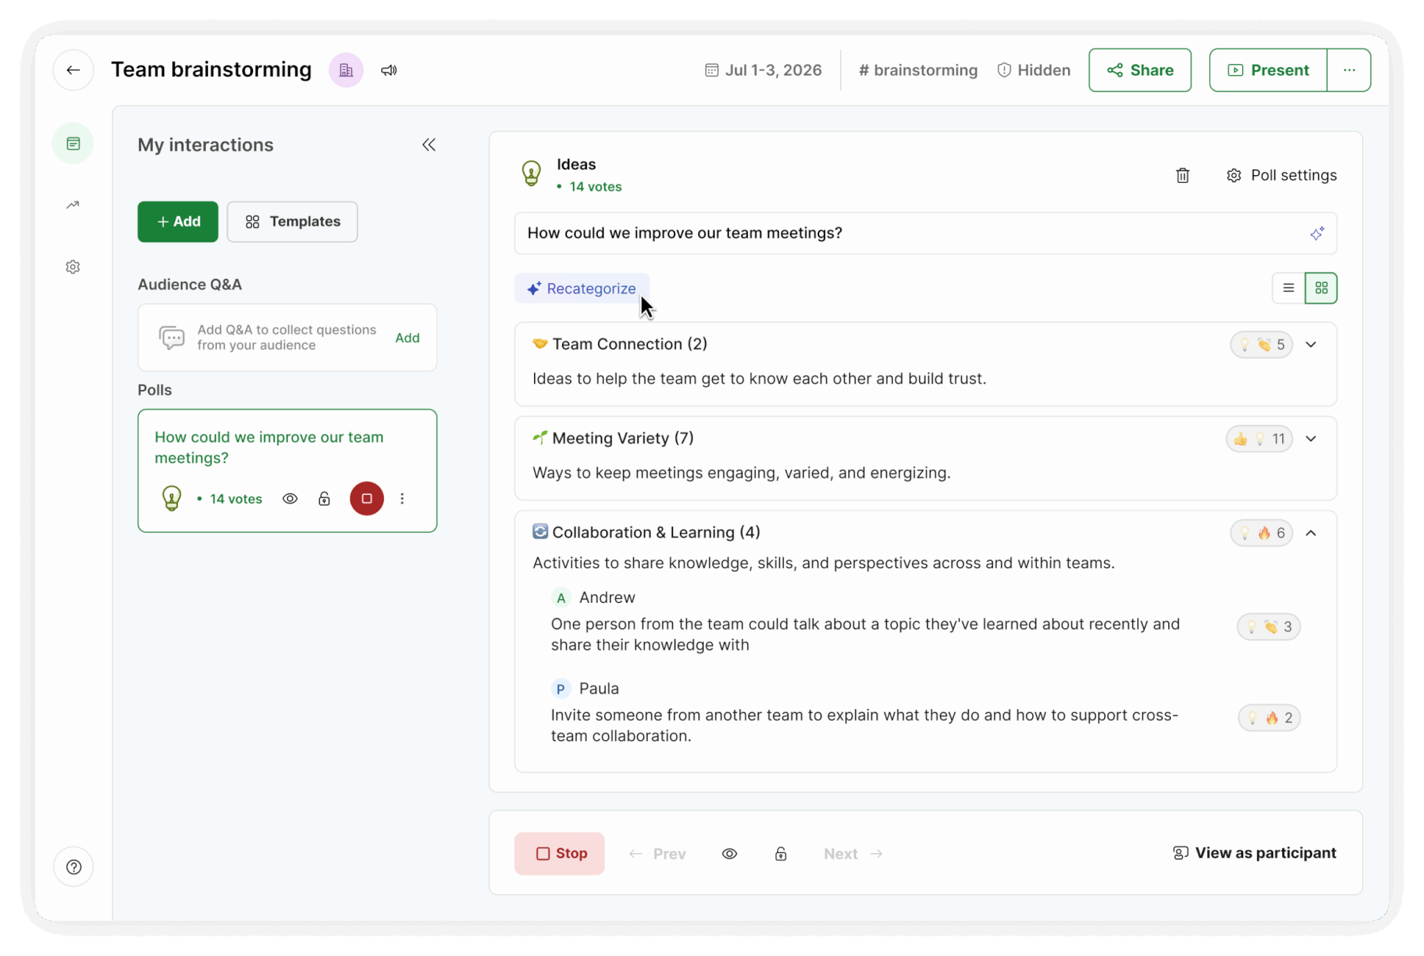Click the Recategorize button
This screenshot has width=1424, height=956.
[x=582, y=289]
